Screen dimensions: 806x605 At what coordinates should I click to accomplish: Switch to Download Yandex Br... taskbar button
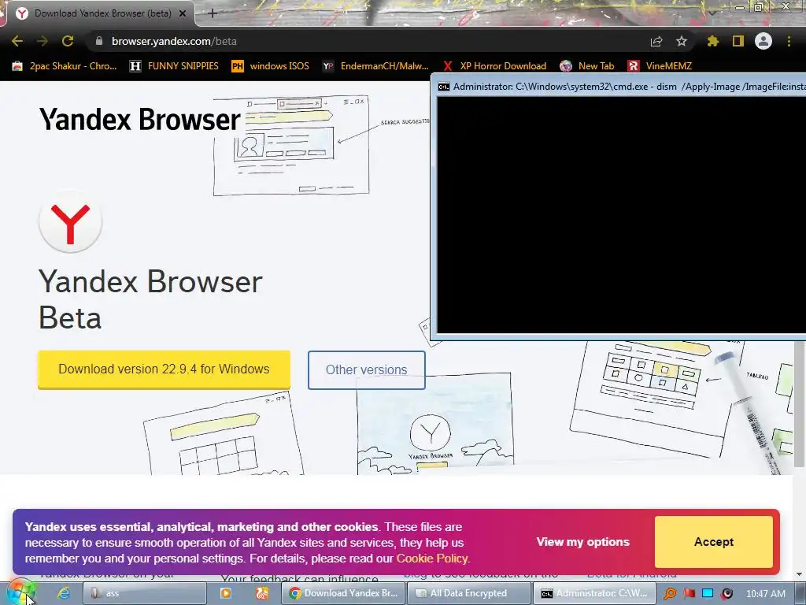coord(343,593)
